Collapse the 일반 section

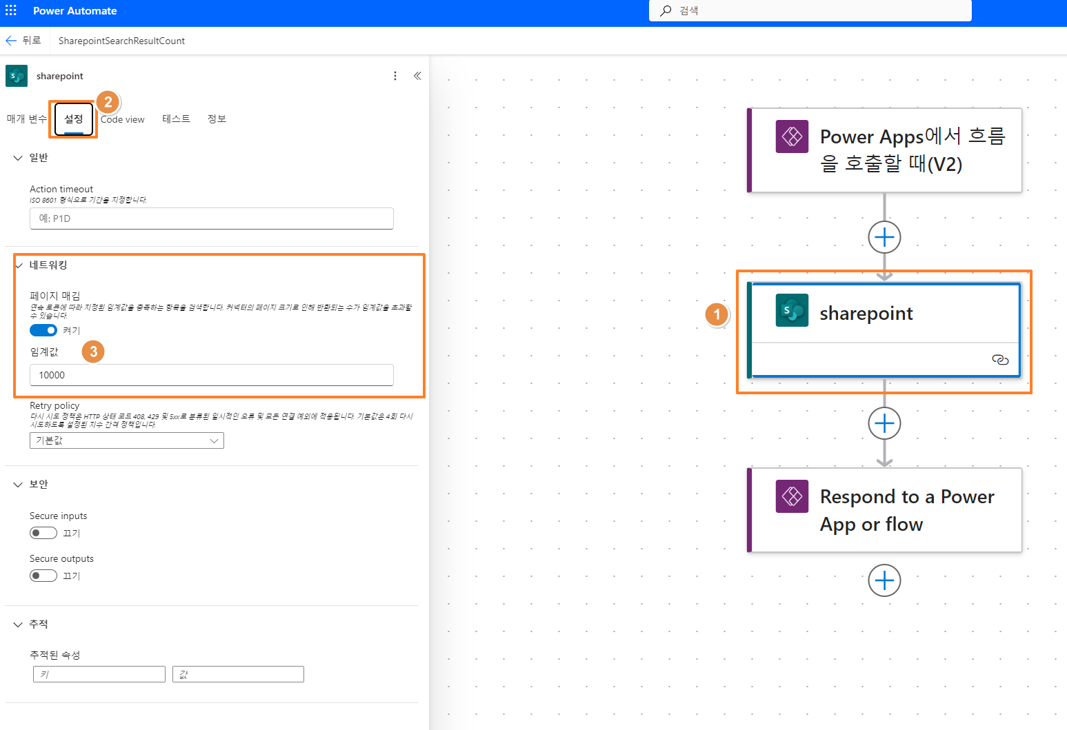18,158
